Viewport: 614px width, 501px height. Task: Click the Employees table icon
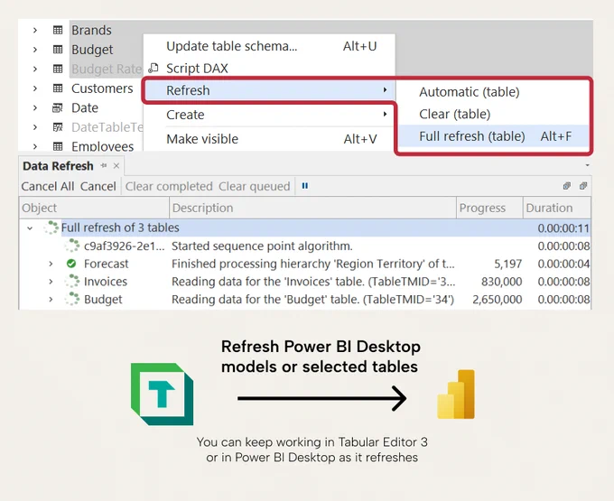[x=58, y=146]
